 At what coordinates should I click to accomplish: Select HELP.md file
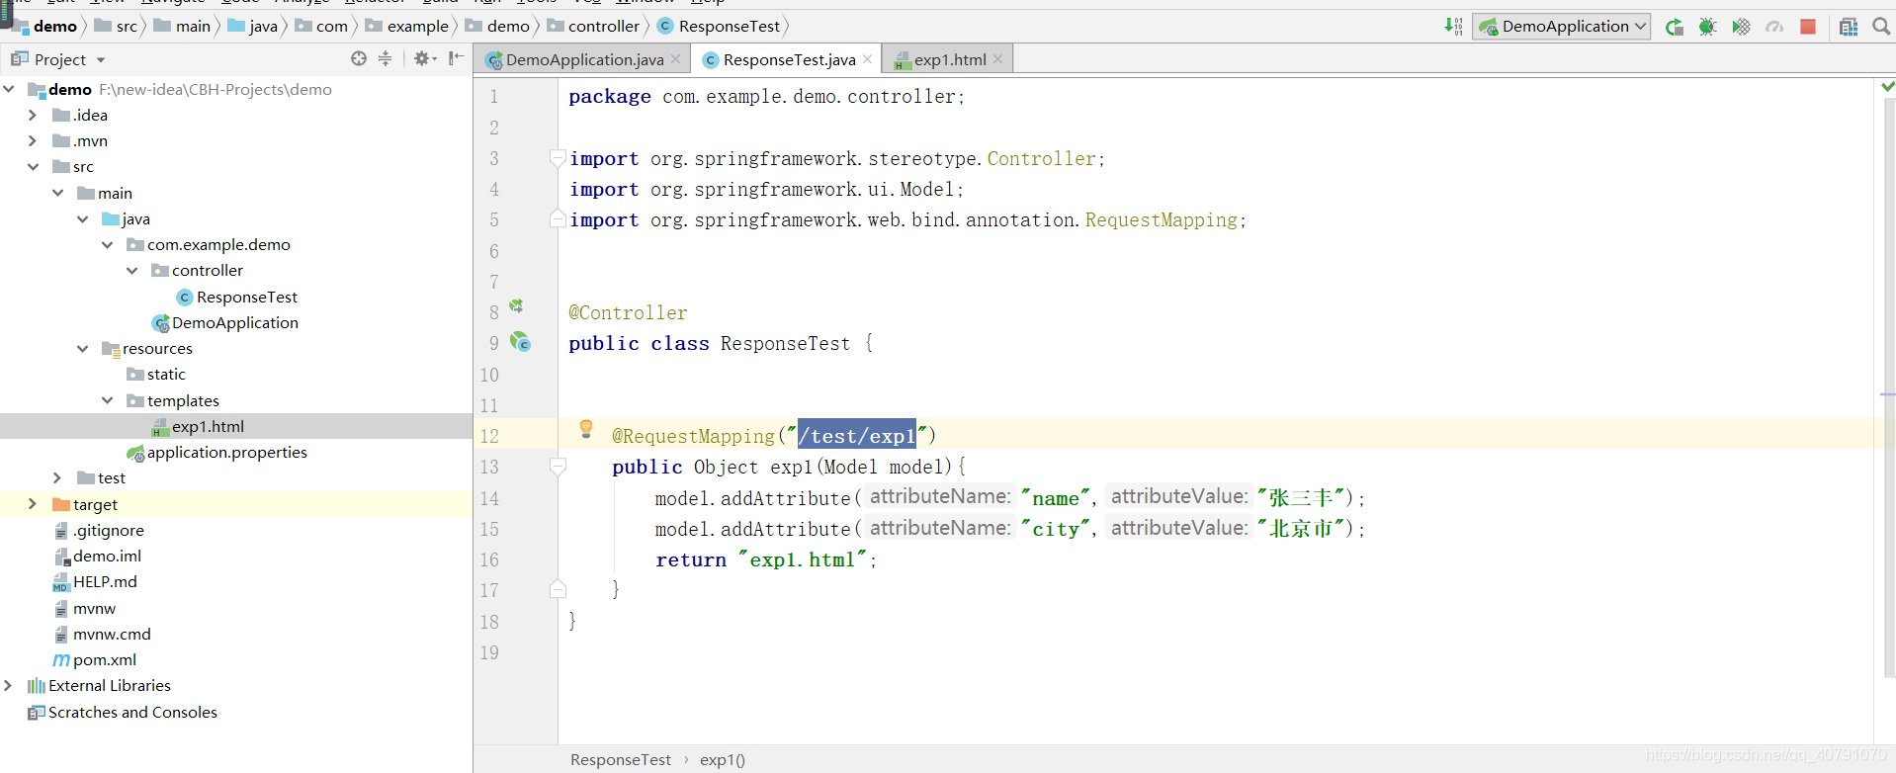pyautogui.click(x=95, y=581)
